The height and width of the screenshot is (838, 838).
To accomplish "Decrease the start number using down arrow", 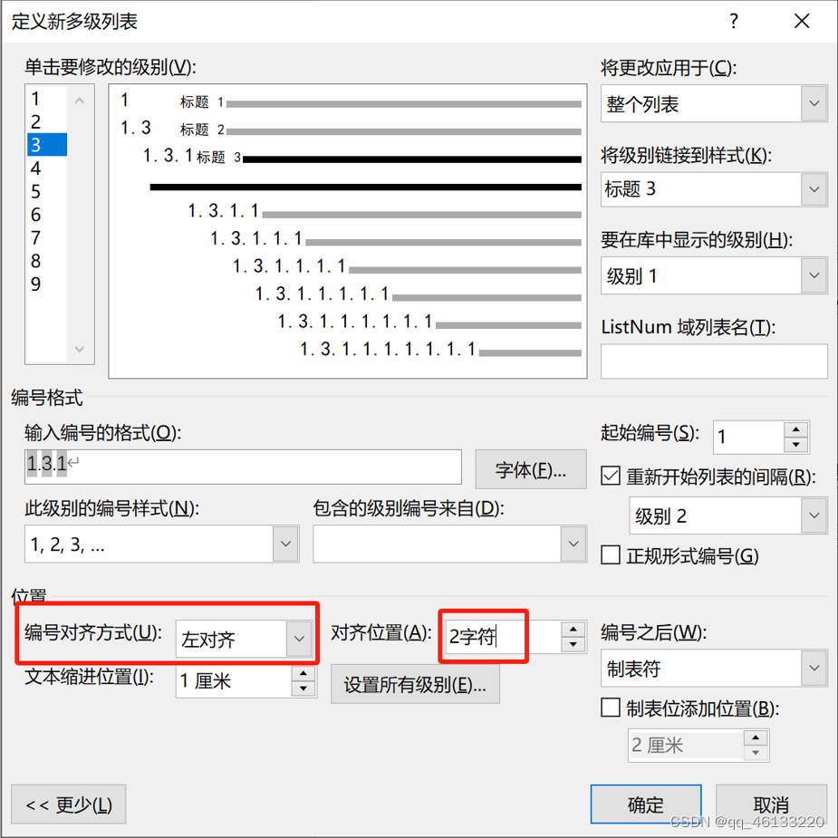I will pos(796,445).
